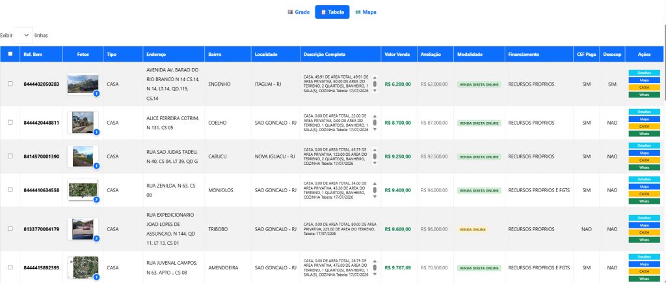
Task: Open the photo thumbnail for property 8444420448811
Action: tap(83, 122)
